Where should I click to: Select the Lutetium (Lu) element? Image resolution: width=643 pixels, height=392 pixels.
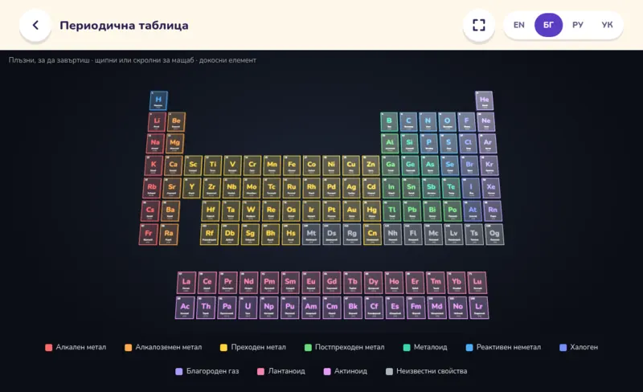[x=477, y=283]
